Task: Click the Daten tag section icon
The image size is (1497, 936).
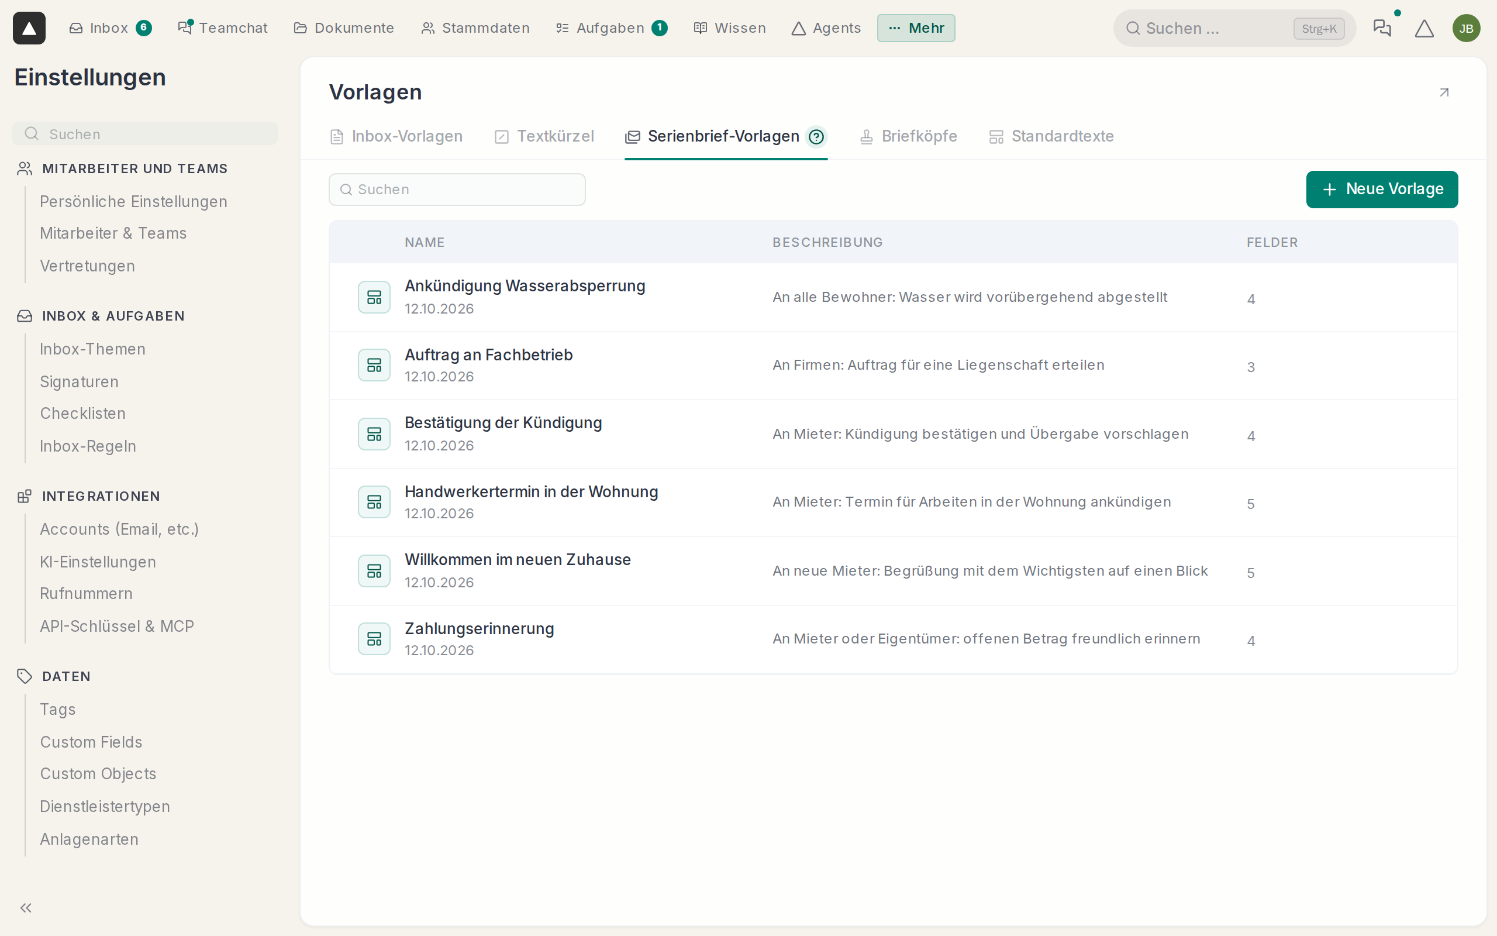Action: [25, 676]
